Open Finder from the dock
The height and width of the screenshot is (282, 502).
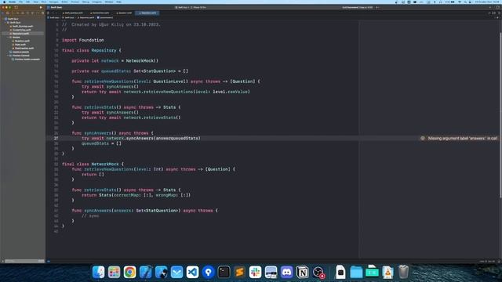coord(98,272)
